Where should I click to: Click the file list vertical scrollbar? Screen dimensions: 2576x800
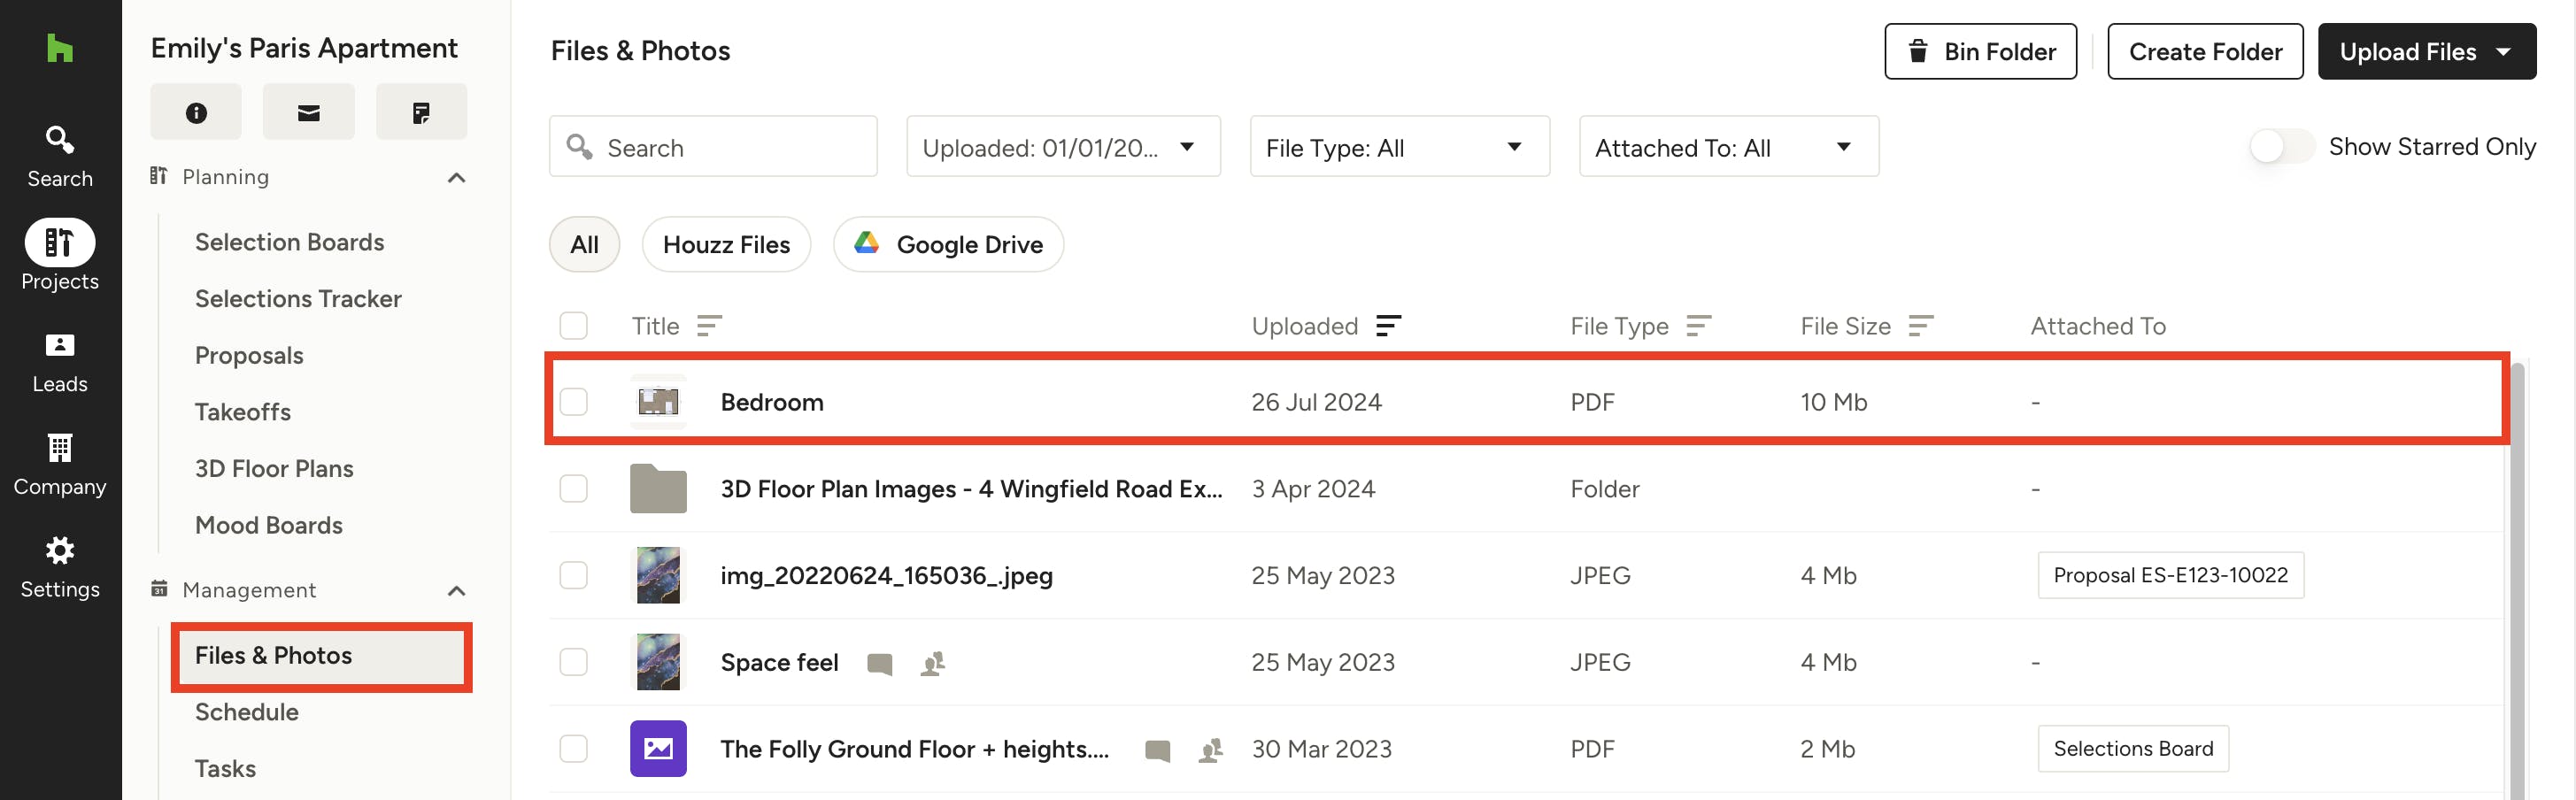click(2517, 580)
